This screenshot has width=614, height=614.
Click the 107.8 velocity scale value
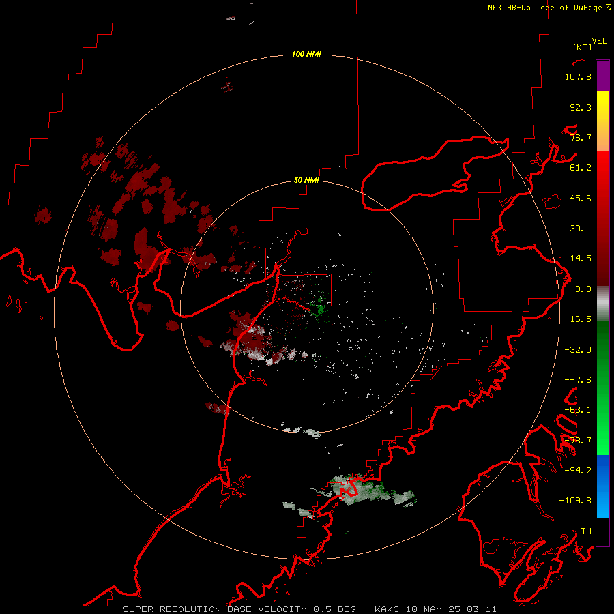pos(578,76)
